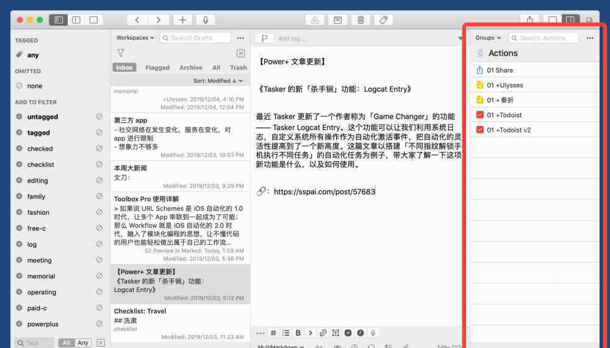Screen dimensions: 610x348
Task: Create a new draft with the plus button
Action: coord(182,20)
